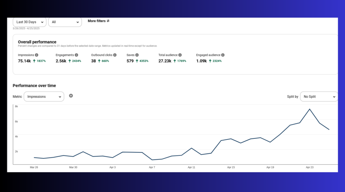The width and height of the screenshot is (345, 192).
Task: Open the Last 30 Days date dropdown
Action: pyautogui.click(x=29, y=22)
